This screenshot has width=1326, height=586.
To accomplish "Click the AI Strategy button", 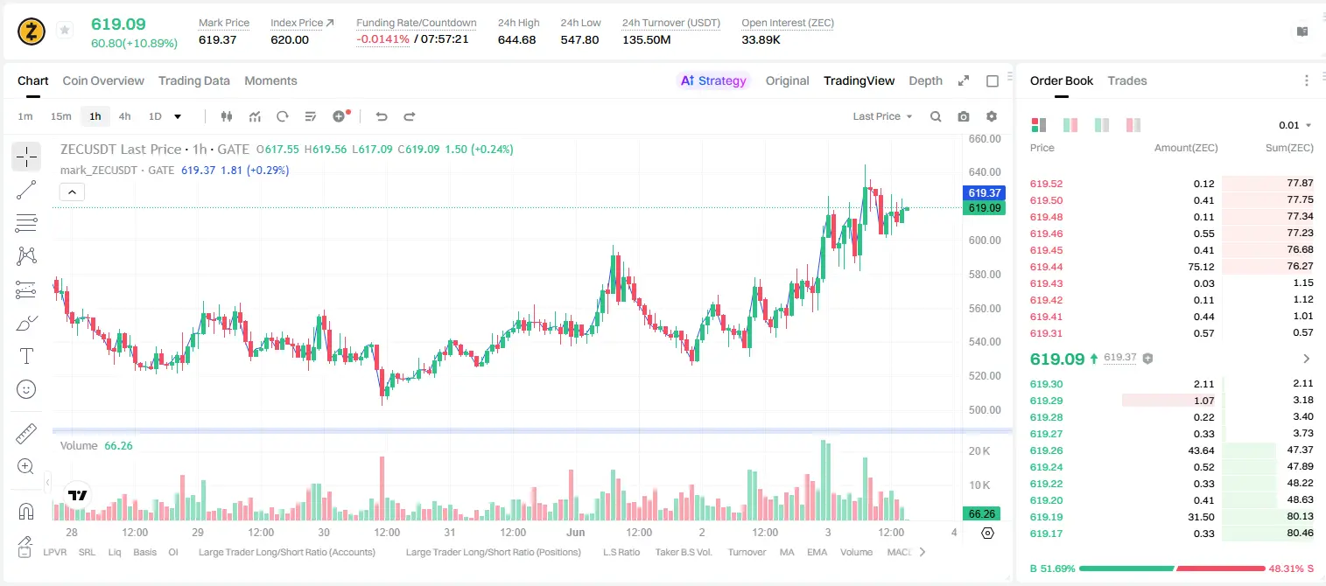I will click(x=714, y=80).
